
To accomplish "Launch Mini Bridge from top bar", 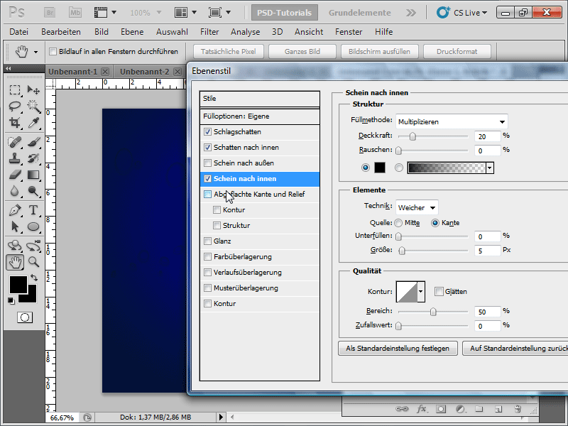I will (75, 13).
